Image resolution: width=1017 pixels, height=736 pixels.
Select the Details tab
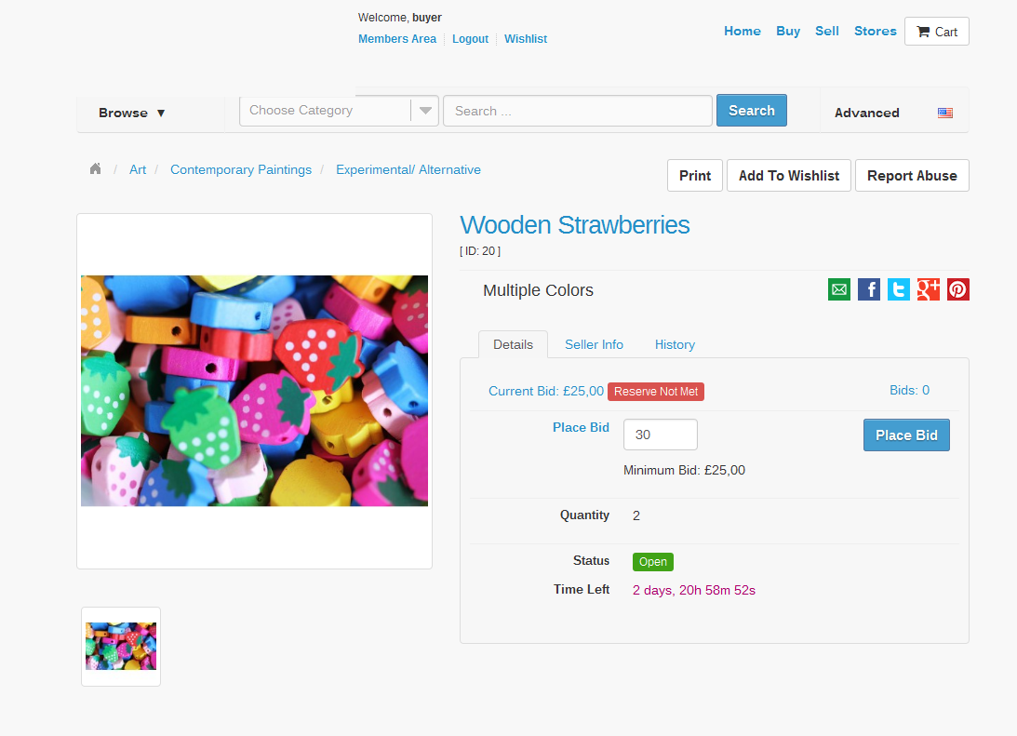pos(513,344)
